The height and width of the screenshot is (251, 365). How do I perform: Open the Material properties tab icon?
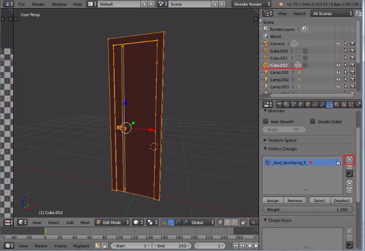coord(337,105)
